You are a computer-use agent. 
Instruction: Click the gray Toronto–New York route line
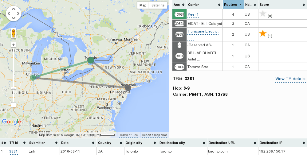click(x=109, y=74)
